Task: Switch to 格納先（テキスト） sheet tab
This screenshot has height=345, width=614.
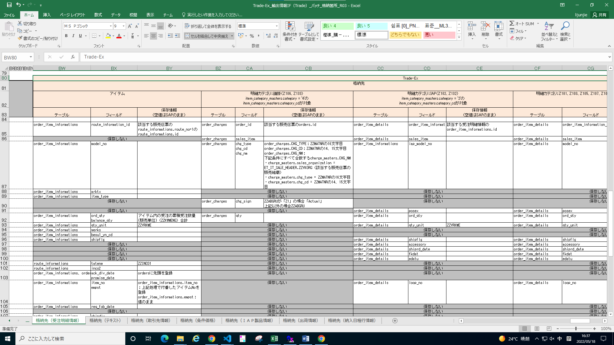Action: (106, 320)
